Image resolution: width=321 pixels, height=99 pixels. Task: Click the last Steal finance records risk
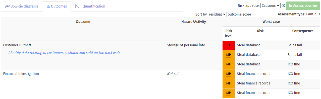point(253,93)
